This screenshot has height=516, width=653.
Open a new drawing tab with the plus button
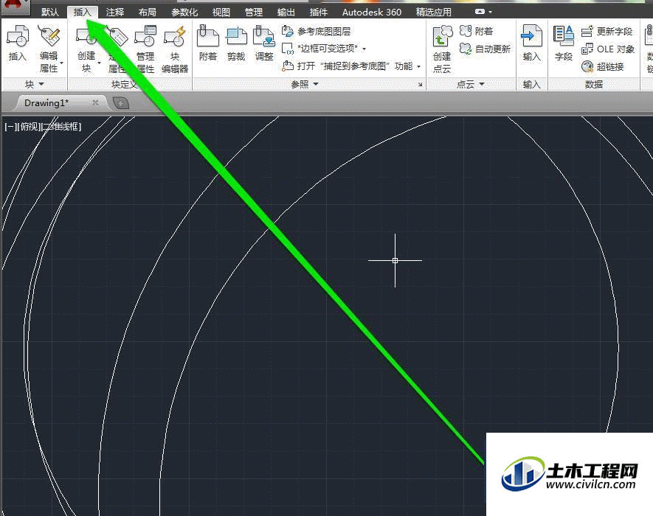coord(120,102)
